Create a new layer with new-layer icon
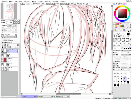The height and width of the screenshot is (100, 132). (2, 45)
